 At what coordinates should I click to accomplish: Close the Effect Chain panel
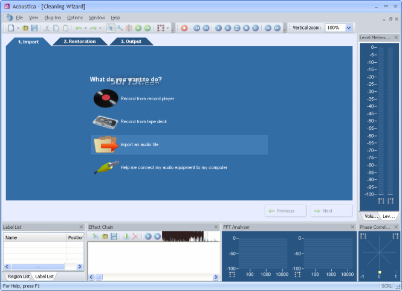tap(216, 227)
